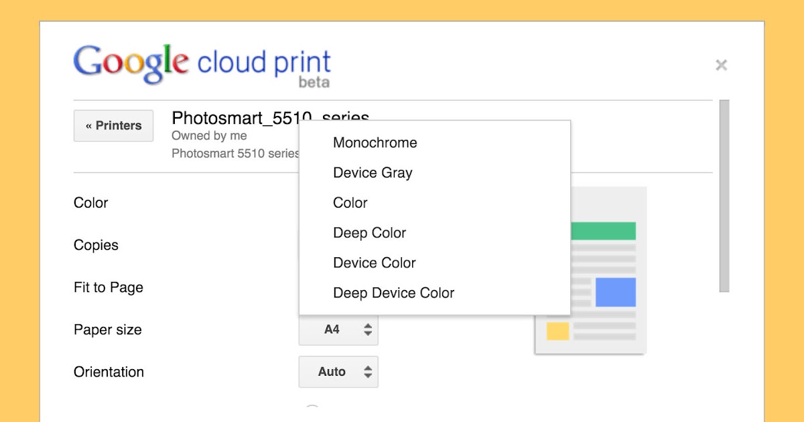
Task: Click the Orientation label
Action: pyautogui.click(x=109, y=372)
